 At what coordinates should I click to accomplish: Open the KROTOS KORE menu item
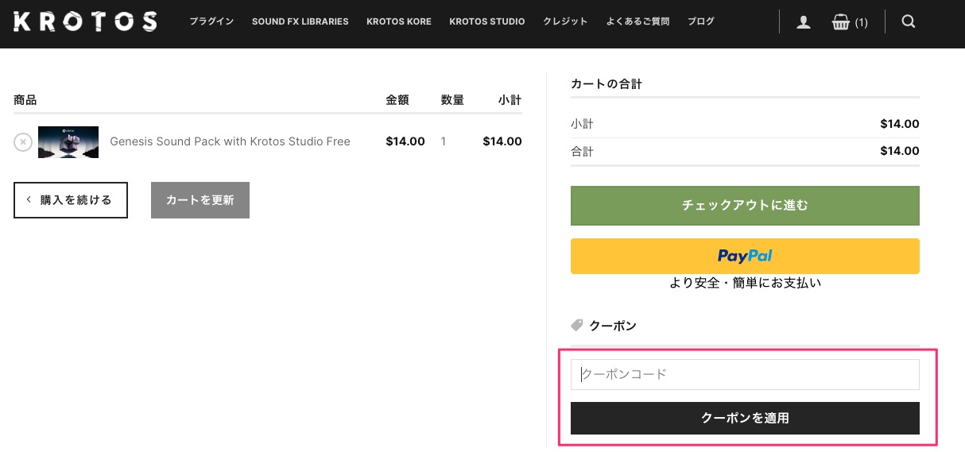click(x=399, y=21)
